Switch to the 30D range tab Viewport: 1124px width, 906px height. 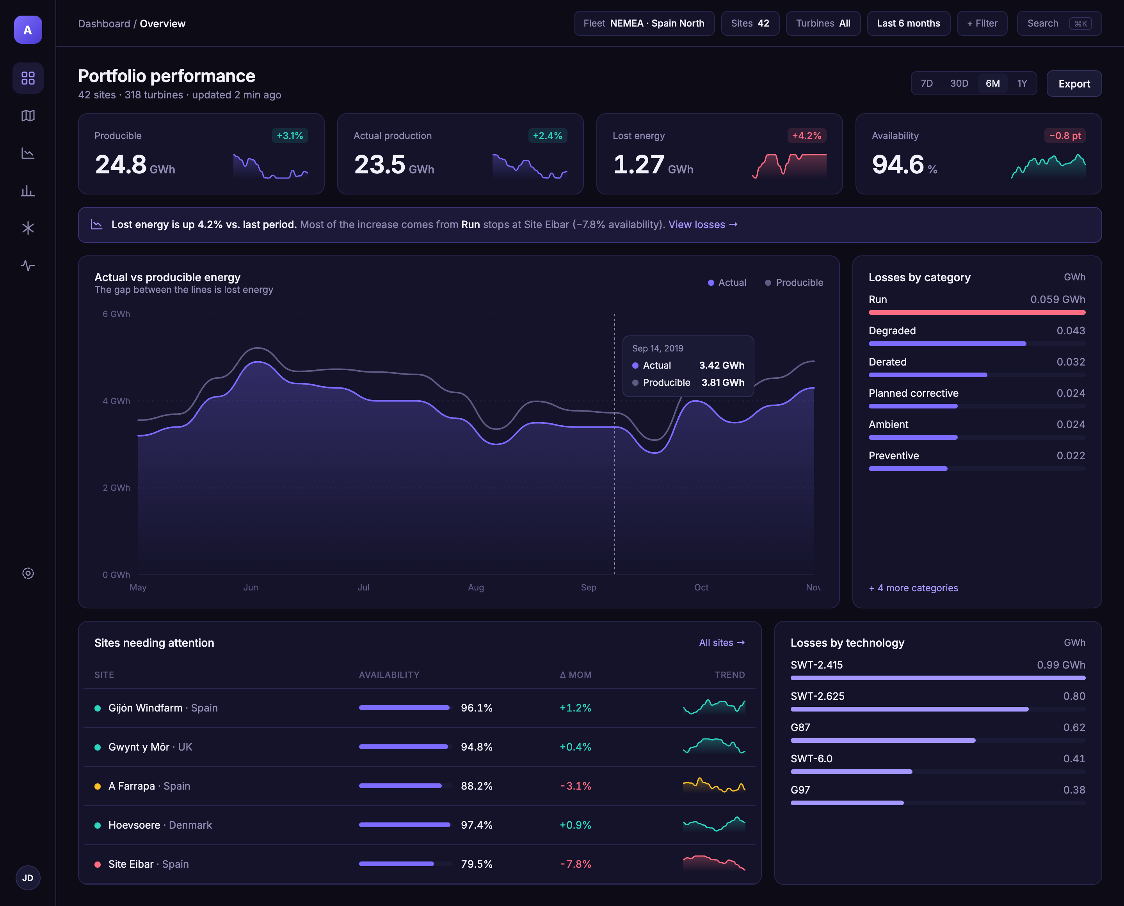coord(959,84)
